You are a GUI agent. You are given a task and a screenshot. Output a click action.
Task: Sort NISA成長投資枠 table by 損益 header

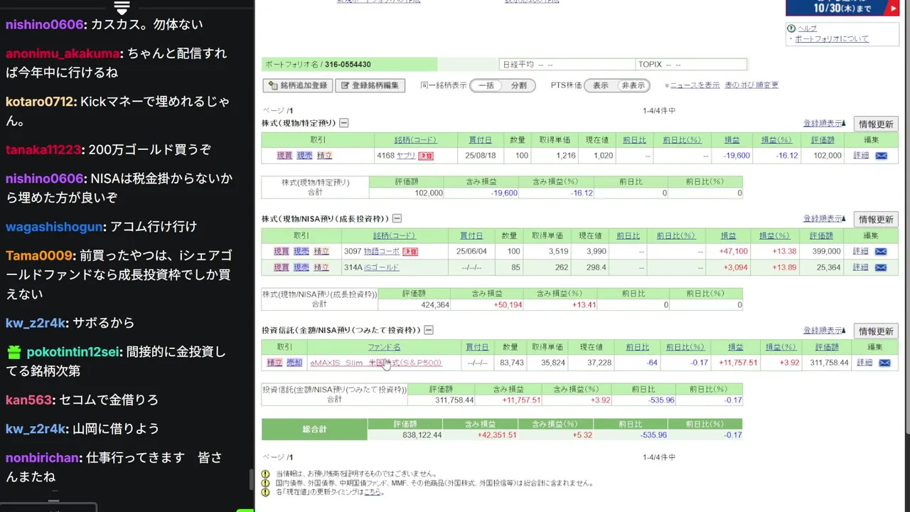tap(729, 236)
